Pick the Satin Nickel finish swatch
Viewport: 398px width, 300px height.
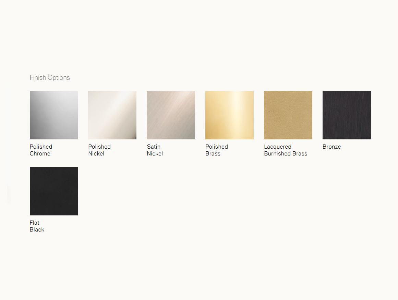(x=171, y=115)
